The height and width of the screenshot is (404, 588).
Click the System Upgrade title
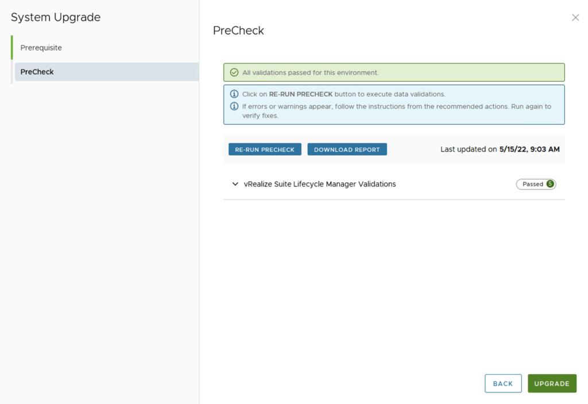coord(56,17)
